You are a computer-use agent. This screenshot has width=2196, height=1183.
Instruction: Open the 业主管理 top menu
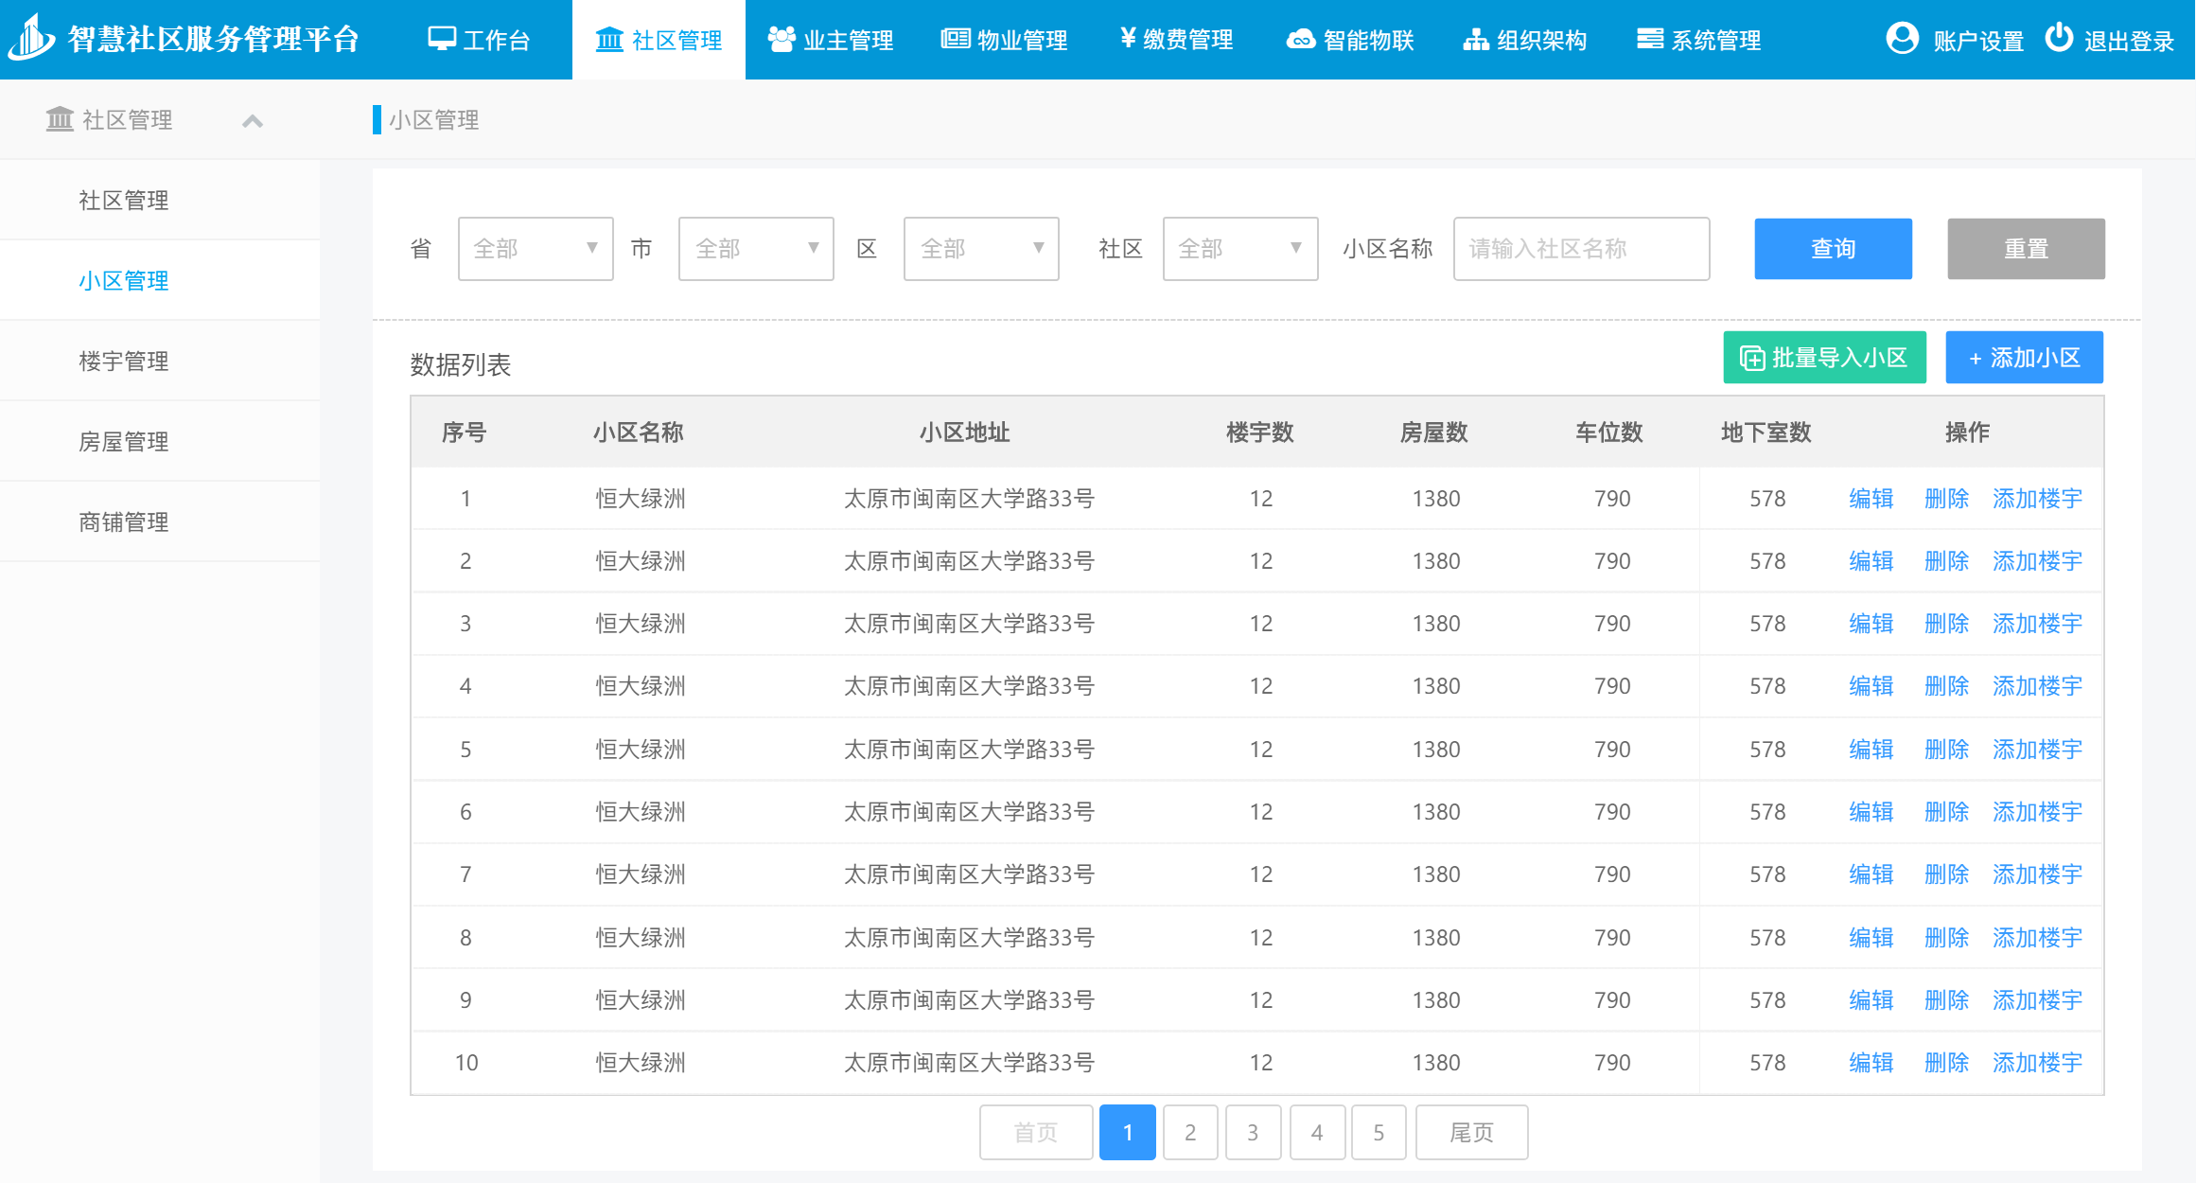point(831,40)
